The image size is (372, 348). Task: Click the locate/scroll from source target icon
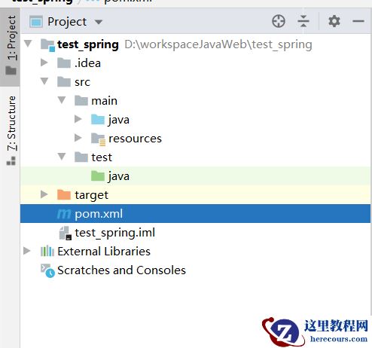(x=279, y=21)
